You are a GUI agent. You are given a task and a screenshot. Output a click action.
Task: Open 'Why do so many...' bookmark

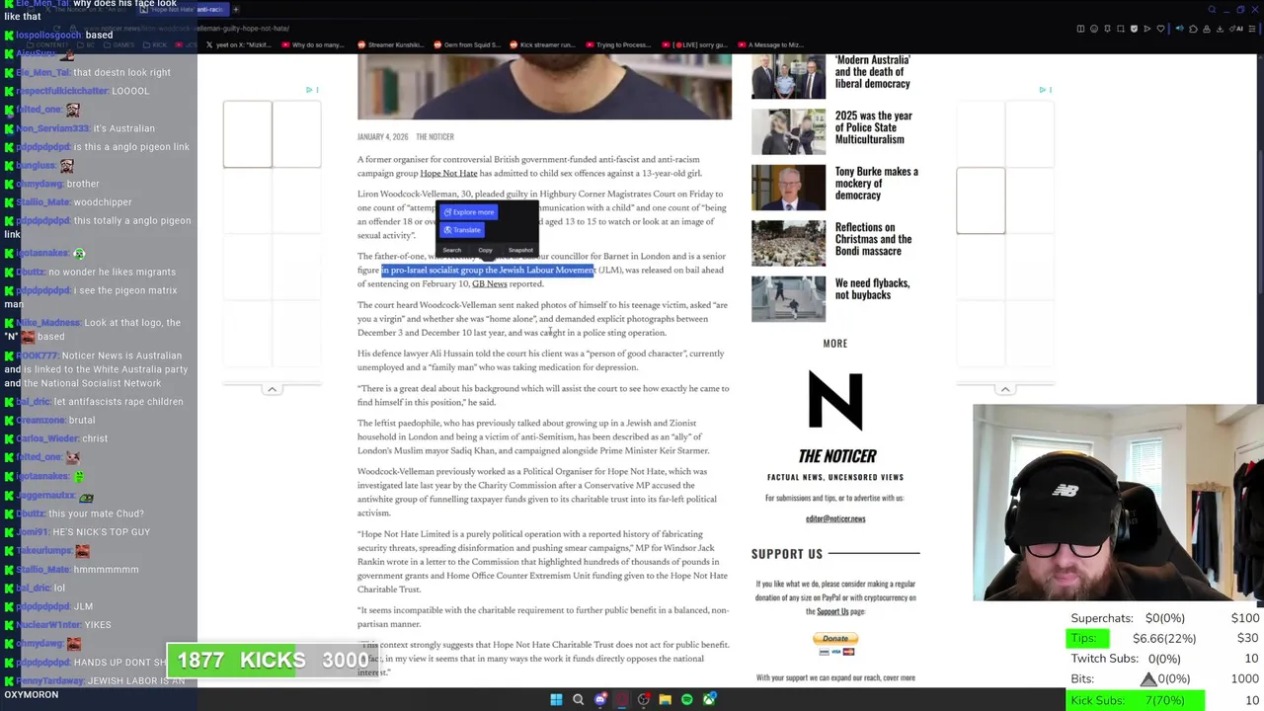tap(312, 44)
